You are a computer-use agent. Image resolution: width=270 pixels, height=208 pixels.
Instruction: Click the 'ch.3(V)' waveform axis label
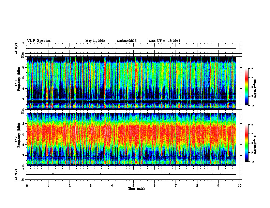click(x=16, y=174)
